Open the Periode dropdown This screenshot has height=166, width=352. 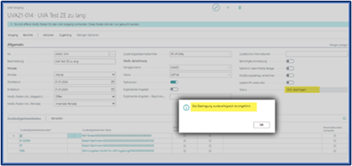pyautogui.click(x=84, y=75)
